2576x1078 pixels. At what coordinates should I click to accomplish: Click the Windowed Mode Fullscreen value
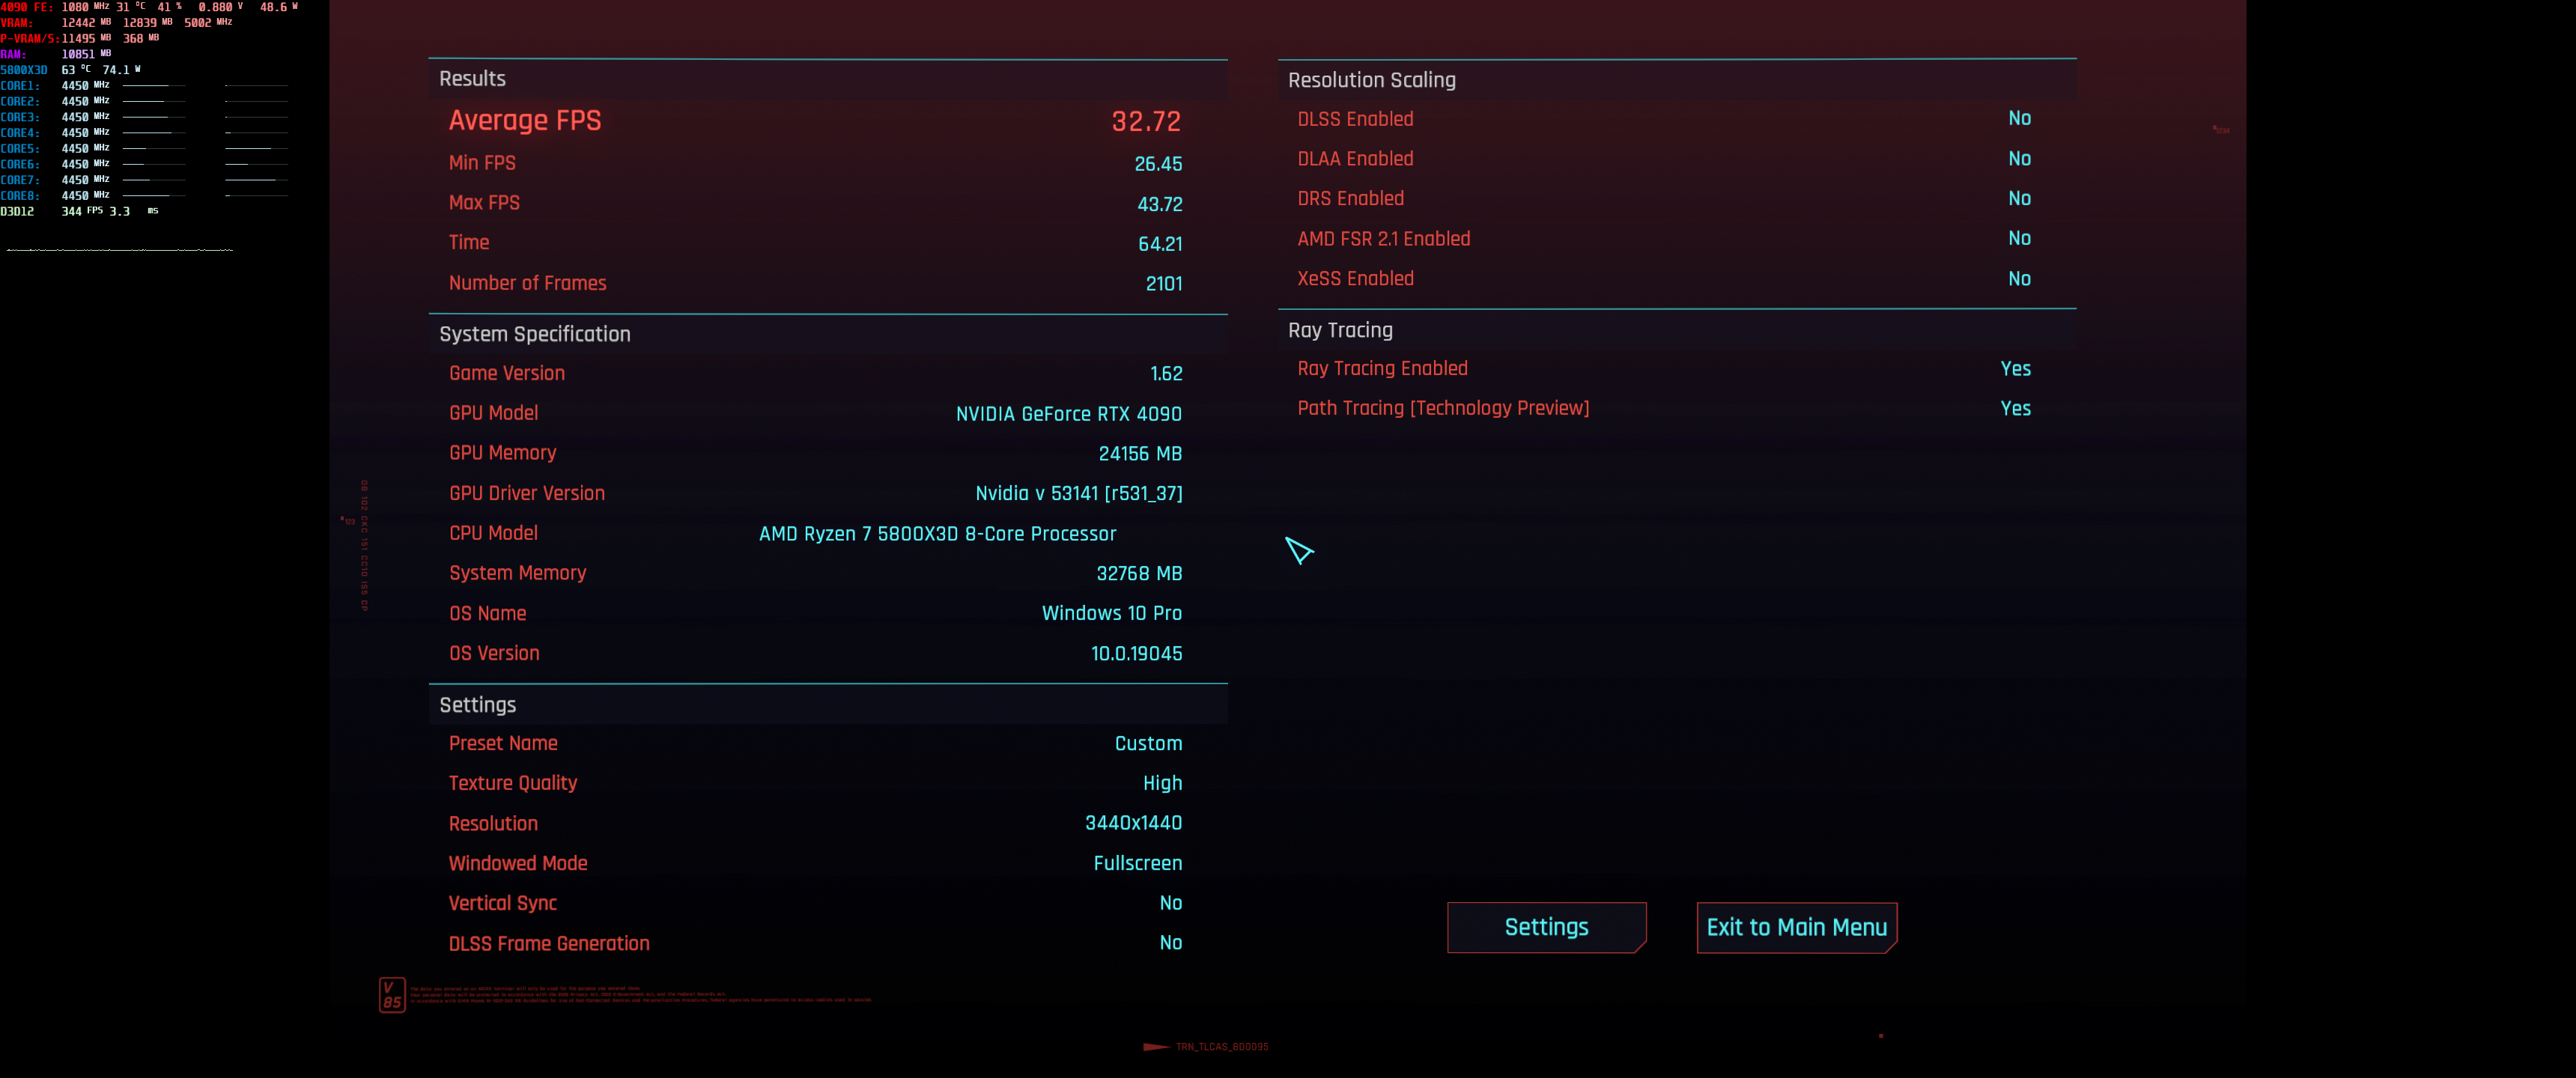point(1136,863)
